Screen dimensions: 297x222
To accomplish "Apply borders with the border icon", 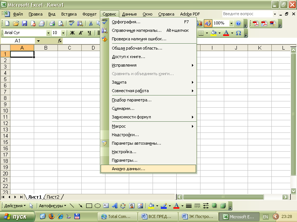I will [201, 33].
